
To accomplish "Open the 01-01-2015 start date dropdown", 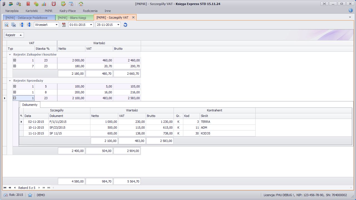I will (91, 25).
